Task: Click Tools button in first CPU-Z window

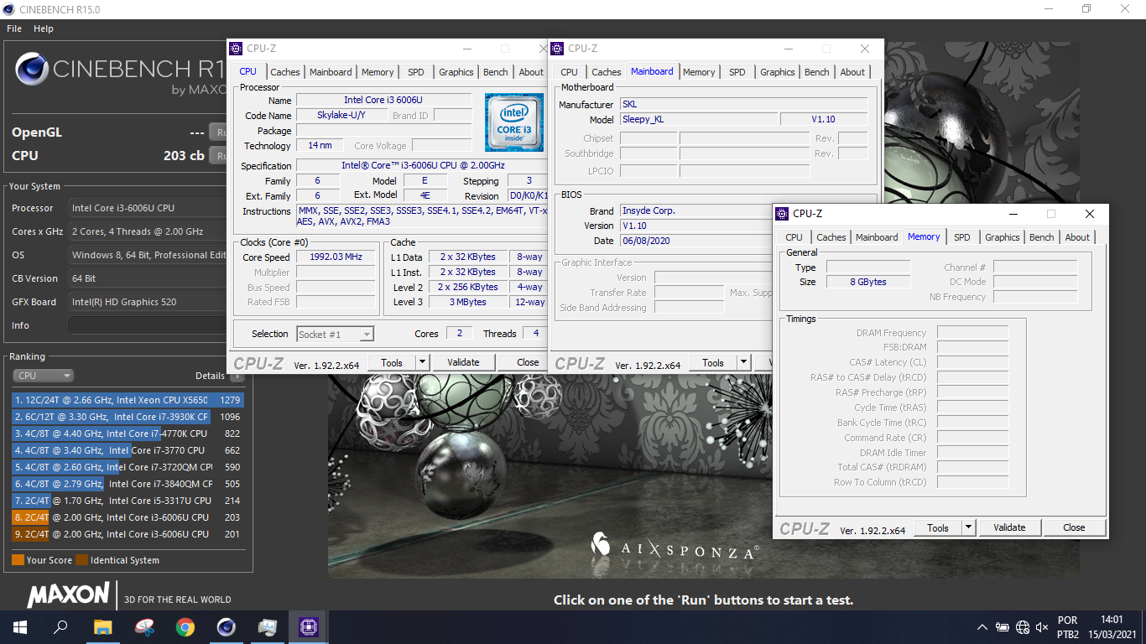Action: point(392,362)
